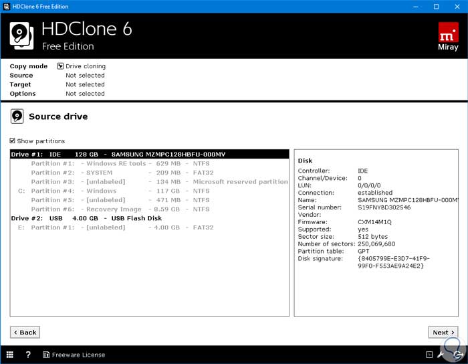Click the HDClone hard disk logo
The width and height of the screenshot is (468, 364).
21,36
